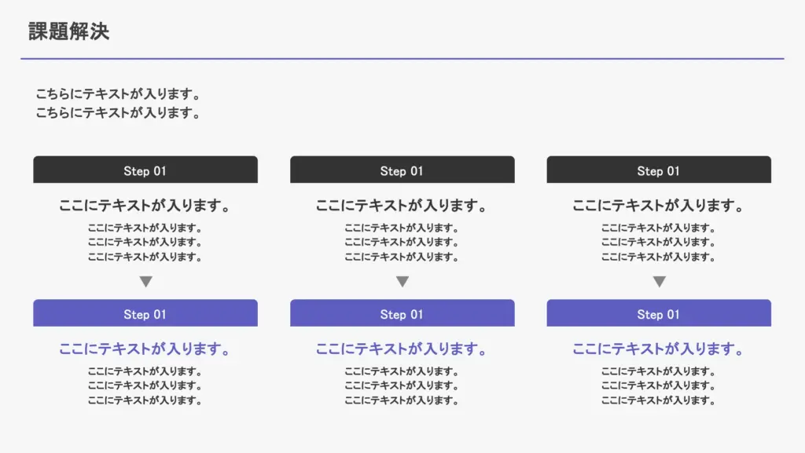This screenshot has height=453, width=805.
Task: Click the bold black heading in the right column
Action: tap(658, 206)
